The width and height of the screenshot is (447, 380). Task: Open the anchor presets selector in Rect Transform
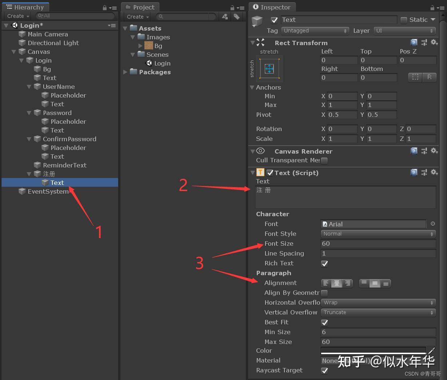pyautogui.click(x=270, y=68)
